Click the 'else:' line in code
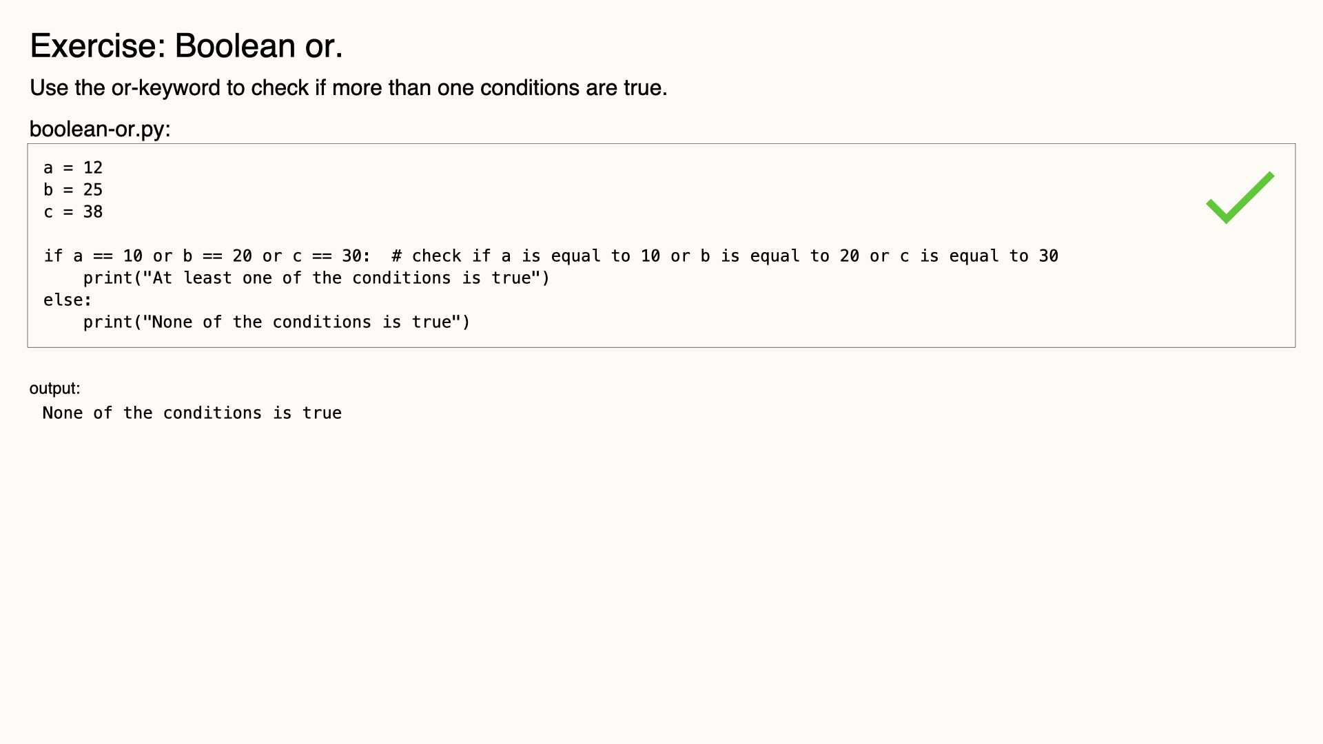1323x744 pixels. [68, 300]
